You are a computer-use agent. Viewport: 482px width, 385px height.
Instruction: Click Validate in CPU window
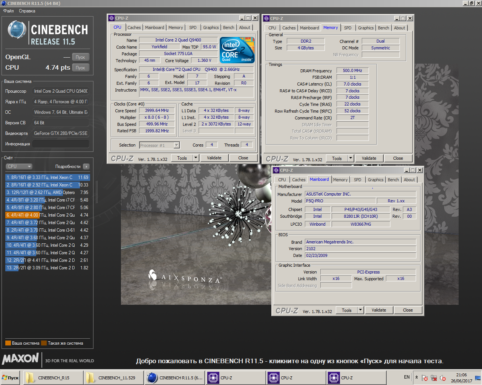point(214,158)
